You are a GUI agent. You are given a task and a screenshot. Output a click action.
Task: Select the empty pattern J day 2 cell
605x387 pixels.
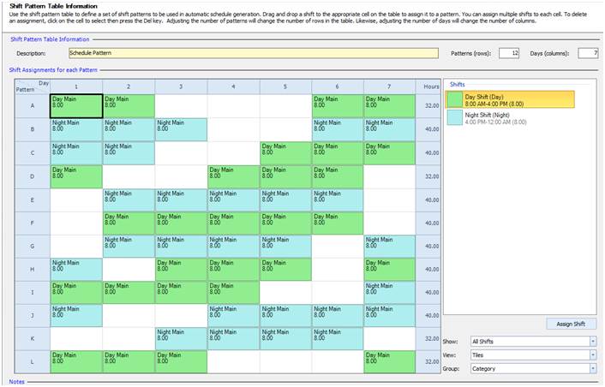click(x=129, y=316)
